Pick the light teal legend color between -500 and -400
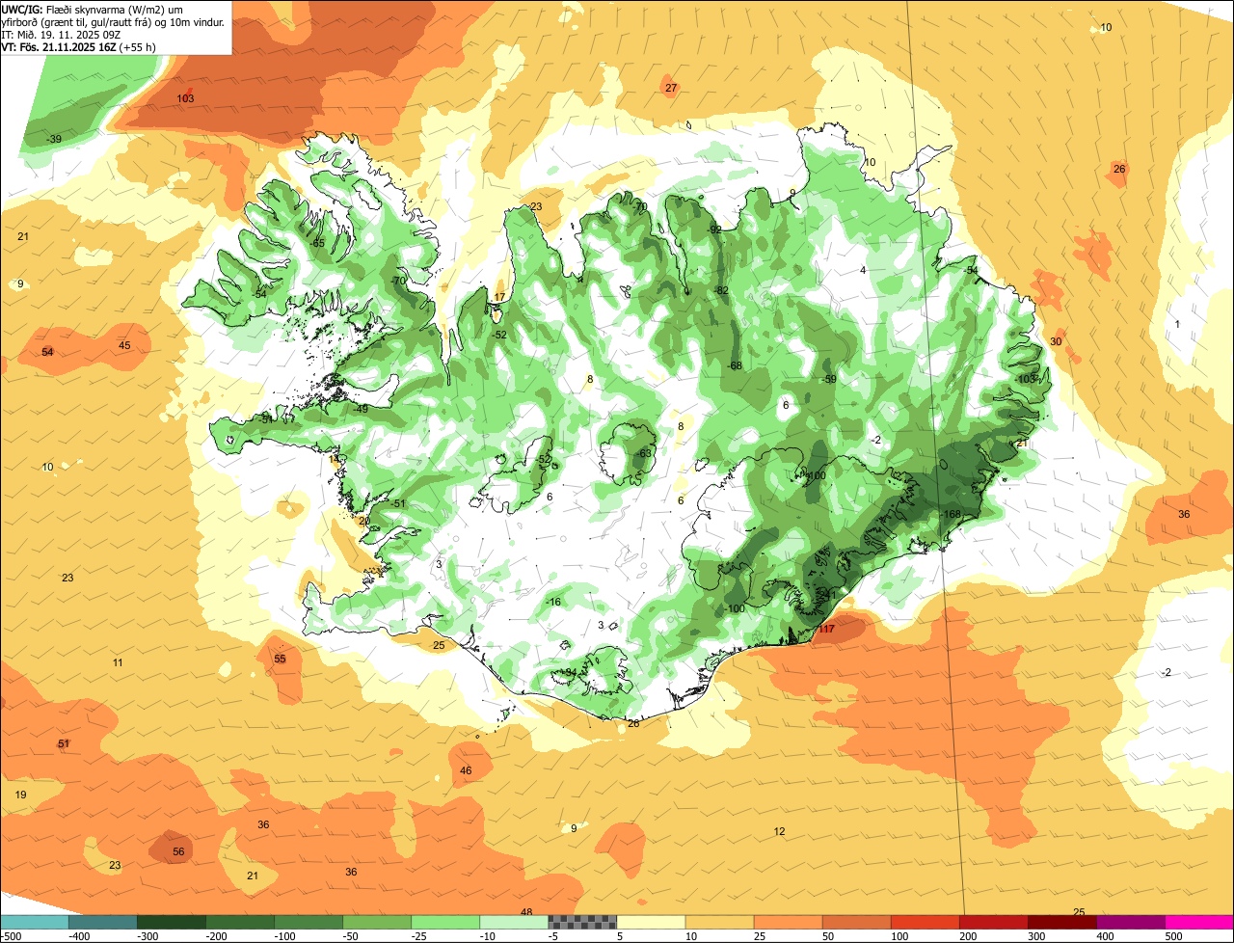 pos(34,922)
